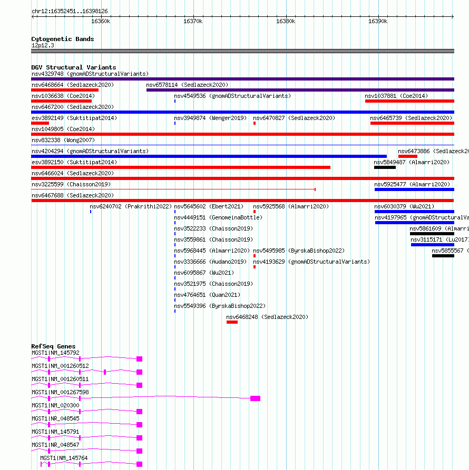Select esv3892150 (Suktitipat2014) label
This screenshot has width=469, height=470.
[x=74, y=162]
